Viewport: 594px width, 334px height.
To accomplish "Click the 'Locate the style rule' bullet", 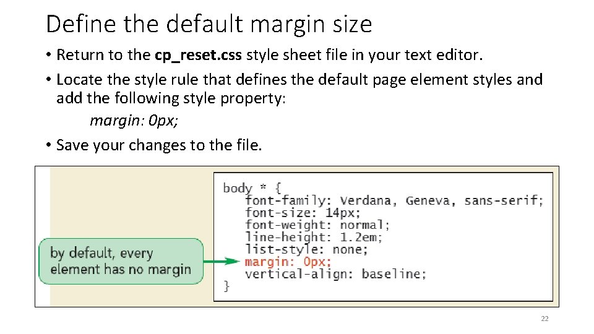I will (x=299, y=88).
